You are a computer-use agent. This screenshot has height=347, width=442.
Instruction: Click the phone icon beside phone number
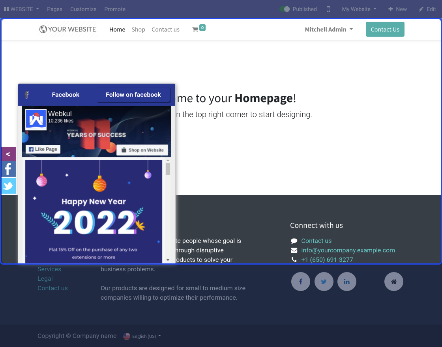tap(294, 259)
